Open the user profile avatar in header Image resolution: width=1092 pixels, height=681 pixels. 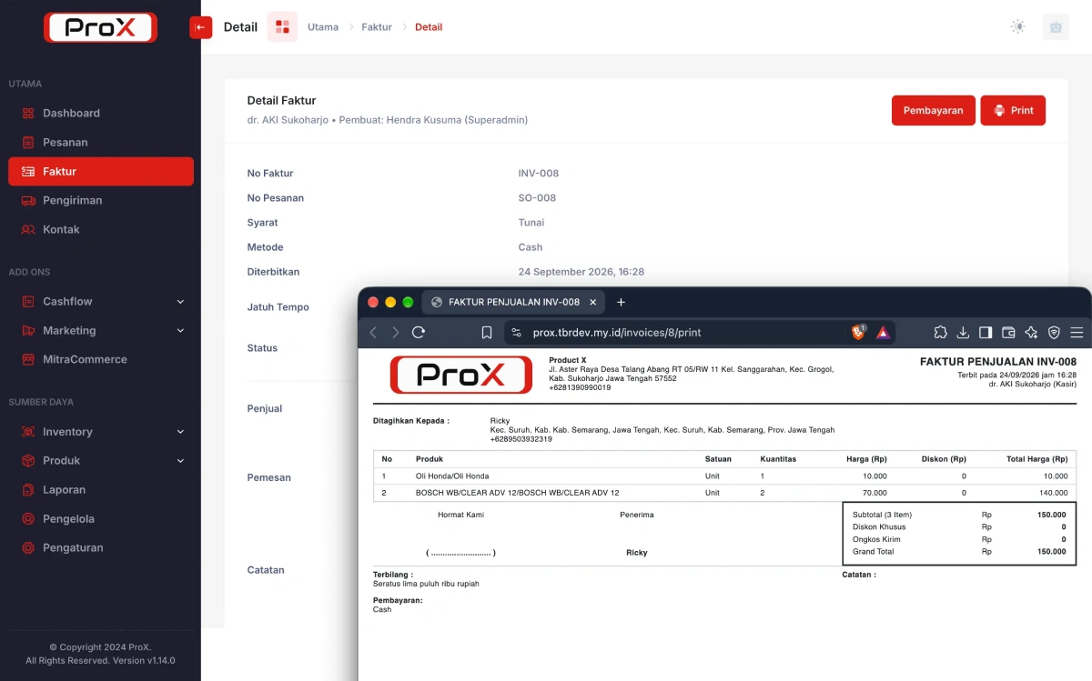click(1056, 27)
